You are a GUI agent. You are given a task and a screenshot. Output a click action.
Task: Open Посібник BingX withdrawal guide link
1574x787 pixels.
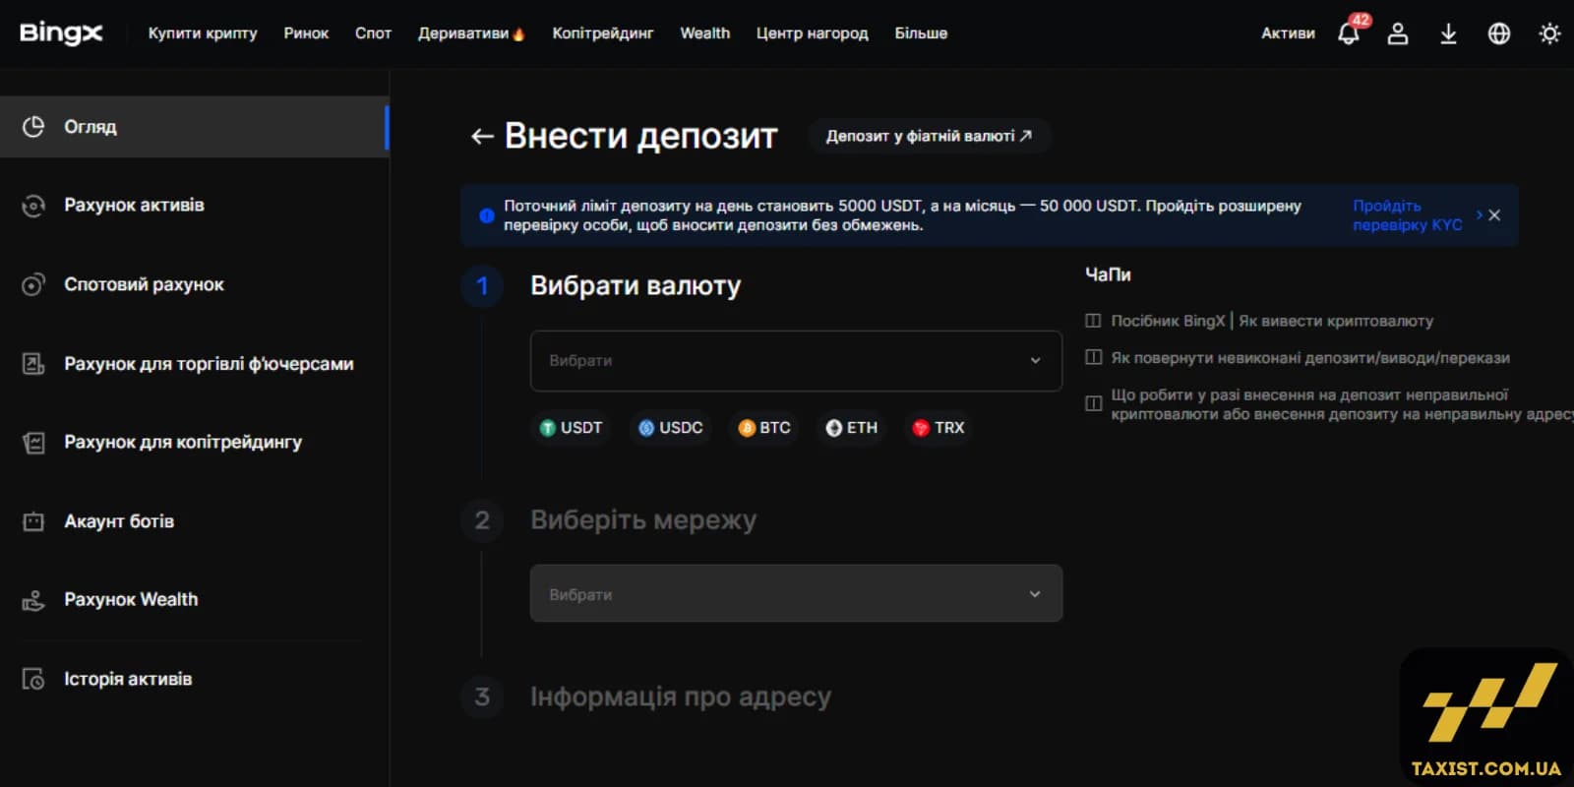point(1272,321)
